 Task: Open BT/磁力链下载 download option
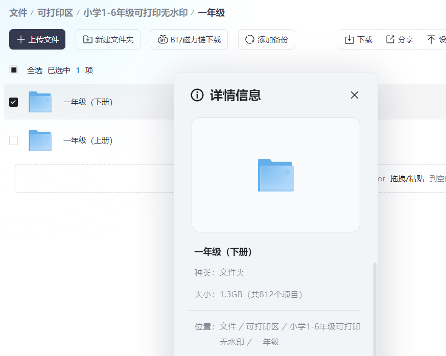coord(189,39)
